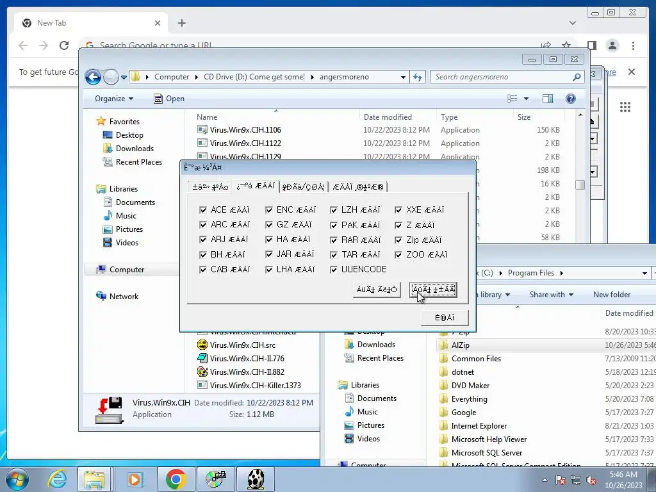656x492 pixels.
Task: Change the view icon in Explorer toolbar
Action: 512,99
